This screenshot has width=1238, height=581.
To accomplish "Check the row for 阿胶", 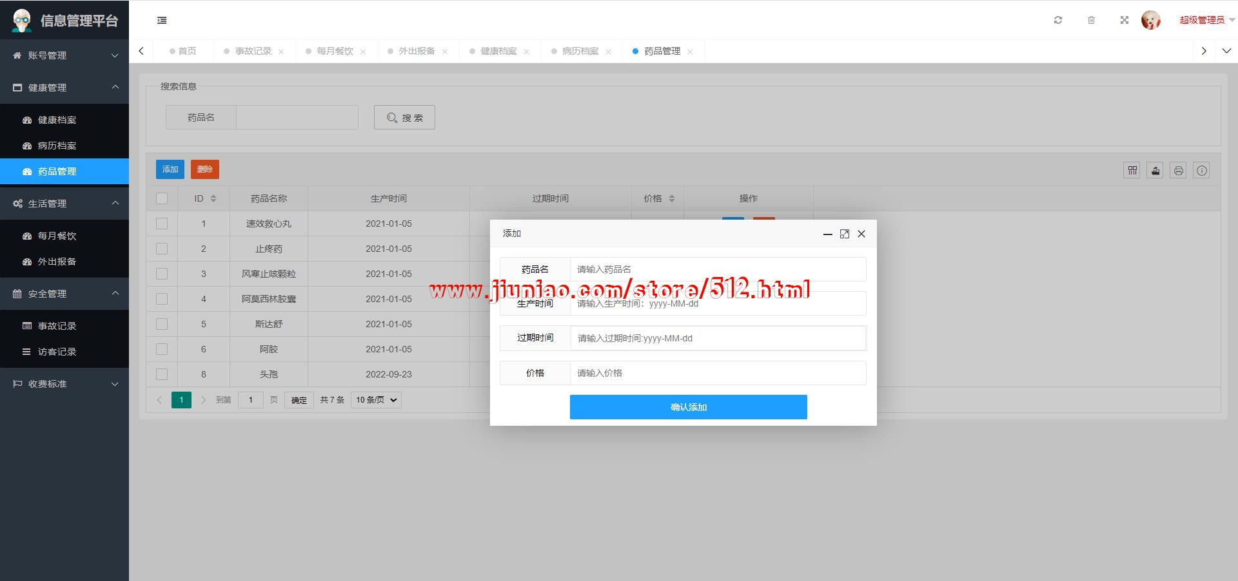I will (x=162, y=349).
